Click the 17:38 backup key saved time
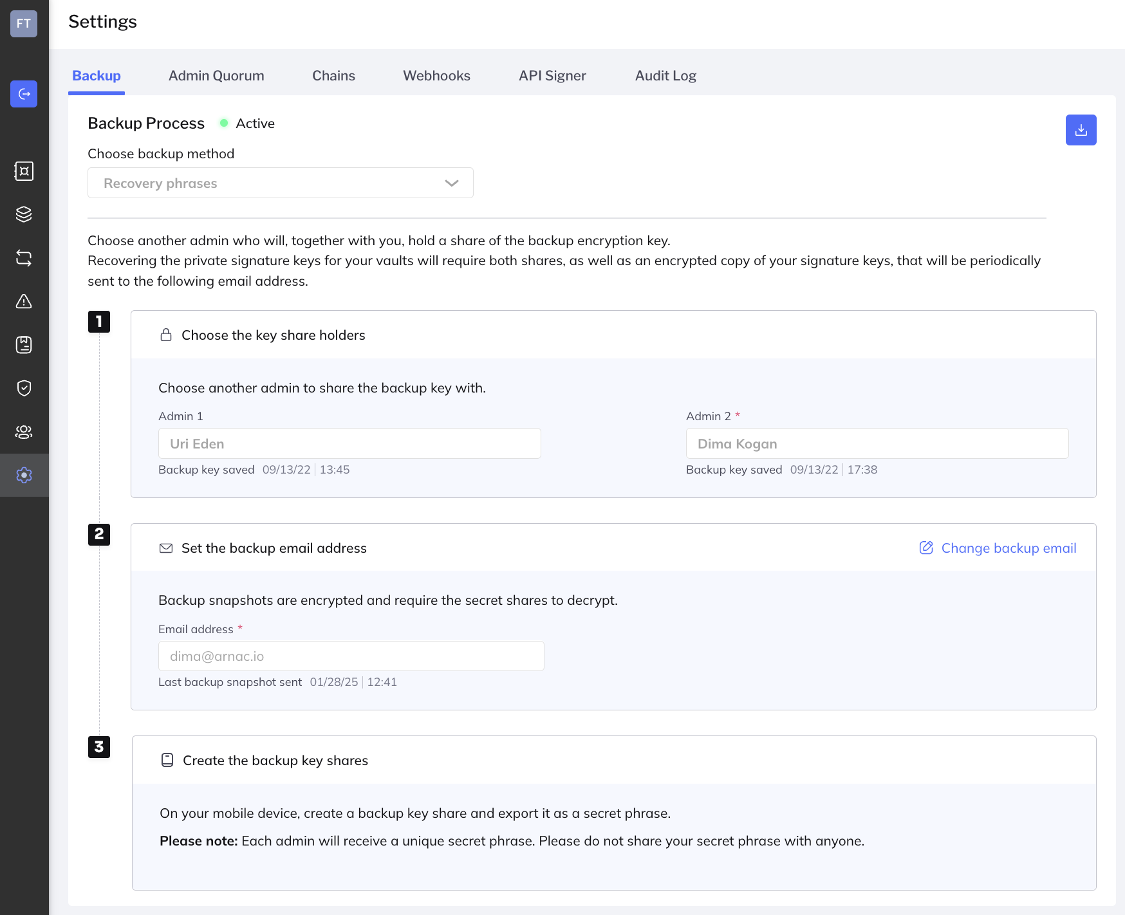The image size is (1125, 915). pyautogui.click(x=862, y=470)
